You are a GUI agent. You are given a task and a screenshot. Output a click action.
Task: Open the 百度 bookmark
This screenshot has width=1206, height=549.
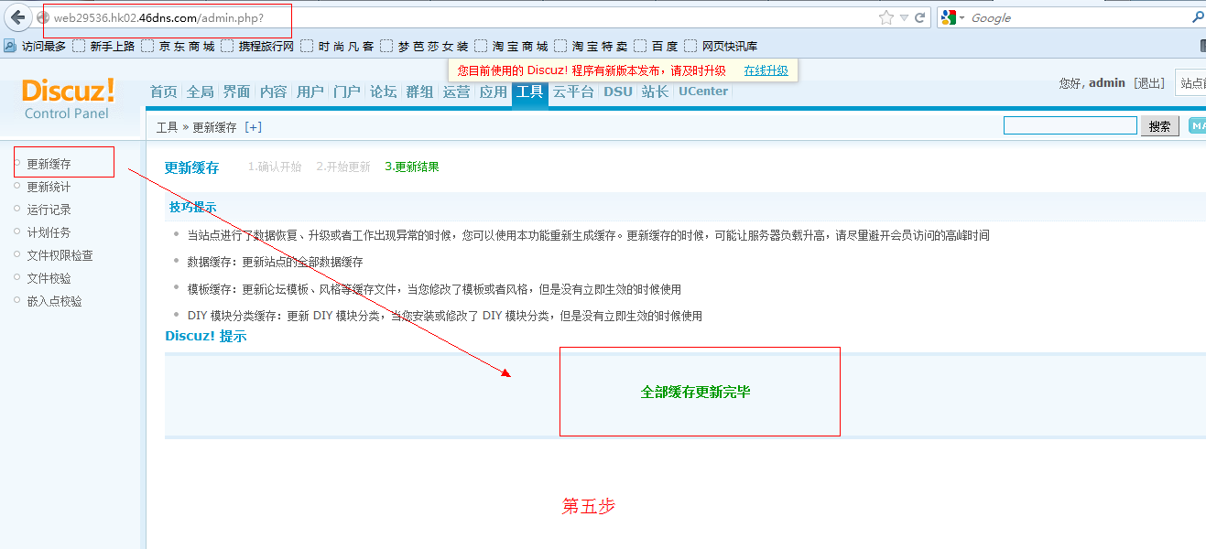point(656,46)
